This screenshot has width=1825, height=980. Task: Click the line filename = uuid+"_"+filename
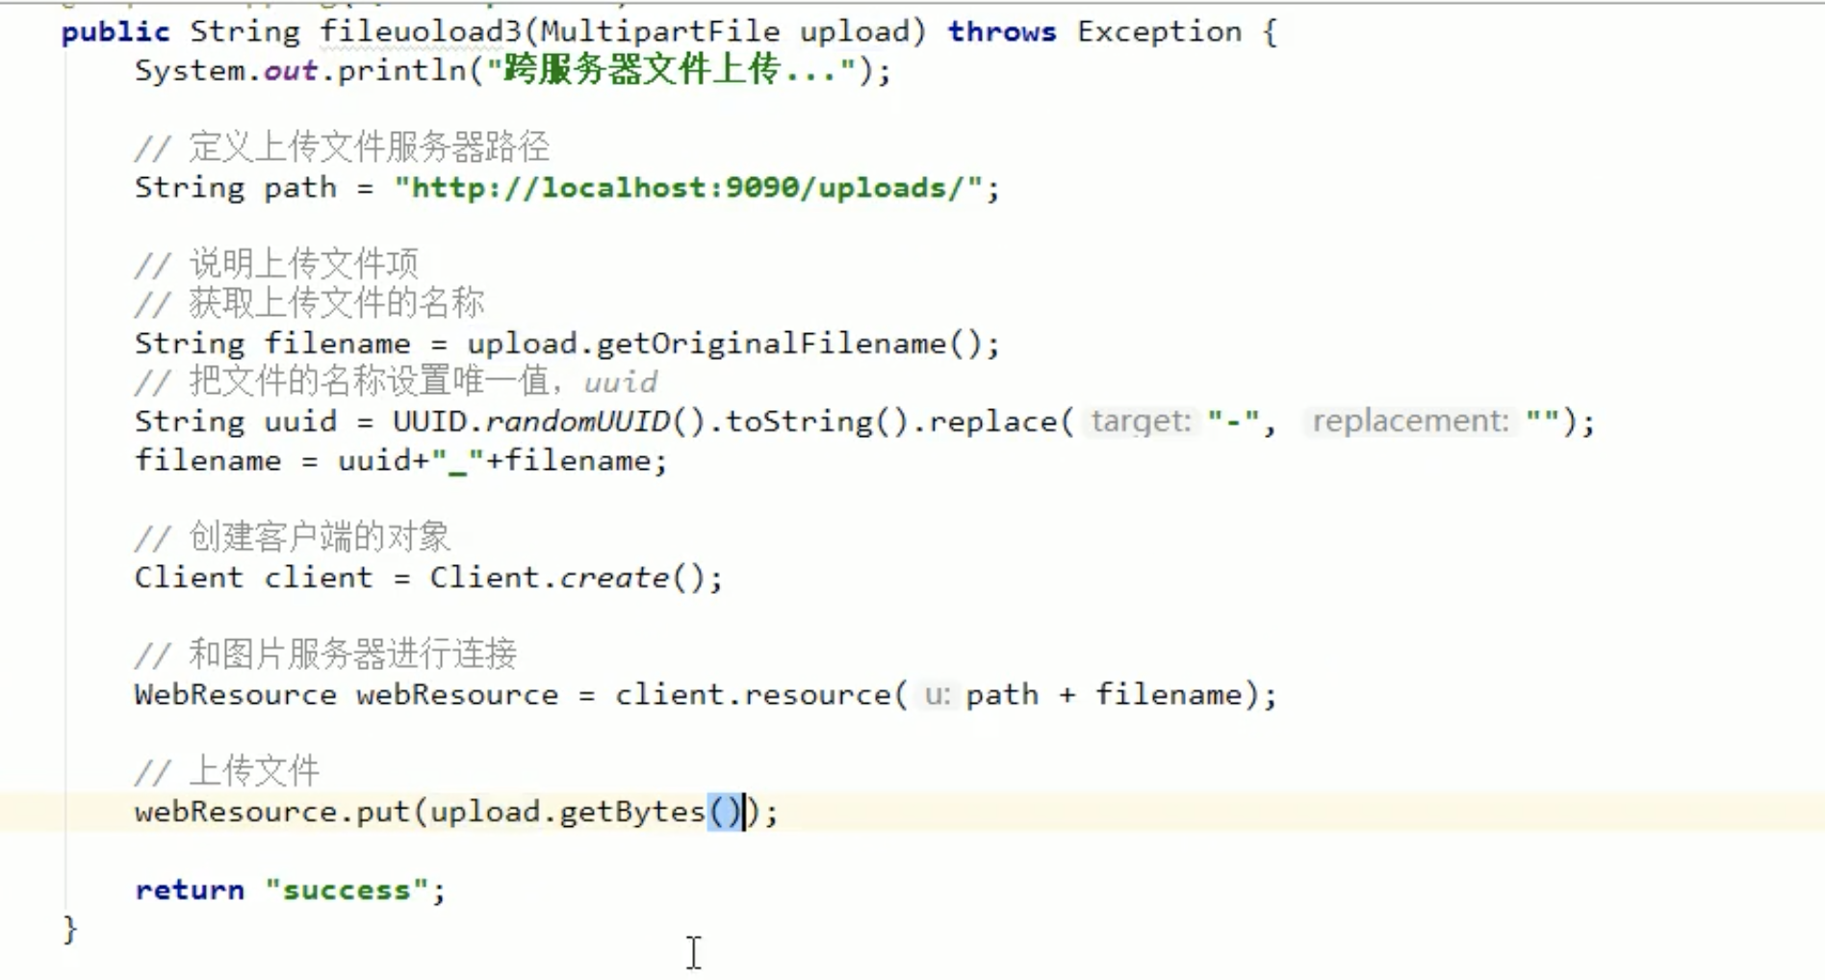click(400, 461)
